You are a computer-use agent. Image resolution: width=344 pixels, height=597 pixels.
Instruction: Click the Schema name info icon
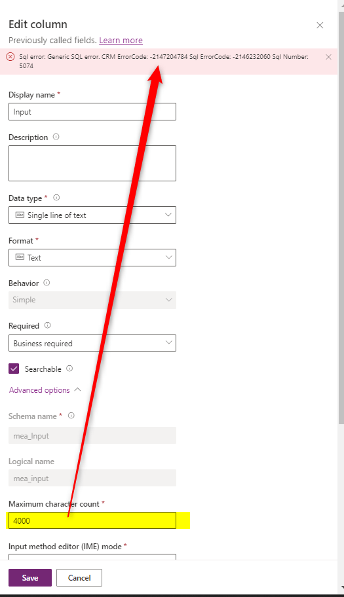[71, 416]
